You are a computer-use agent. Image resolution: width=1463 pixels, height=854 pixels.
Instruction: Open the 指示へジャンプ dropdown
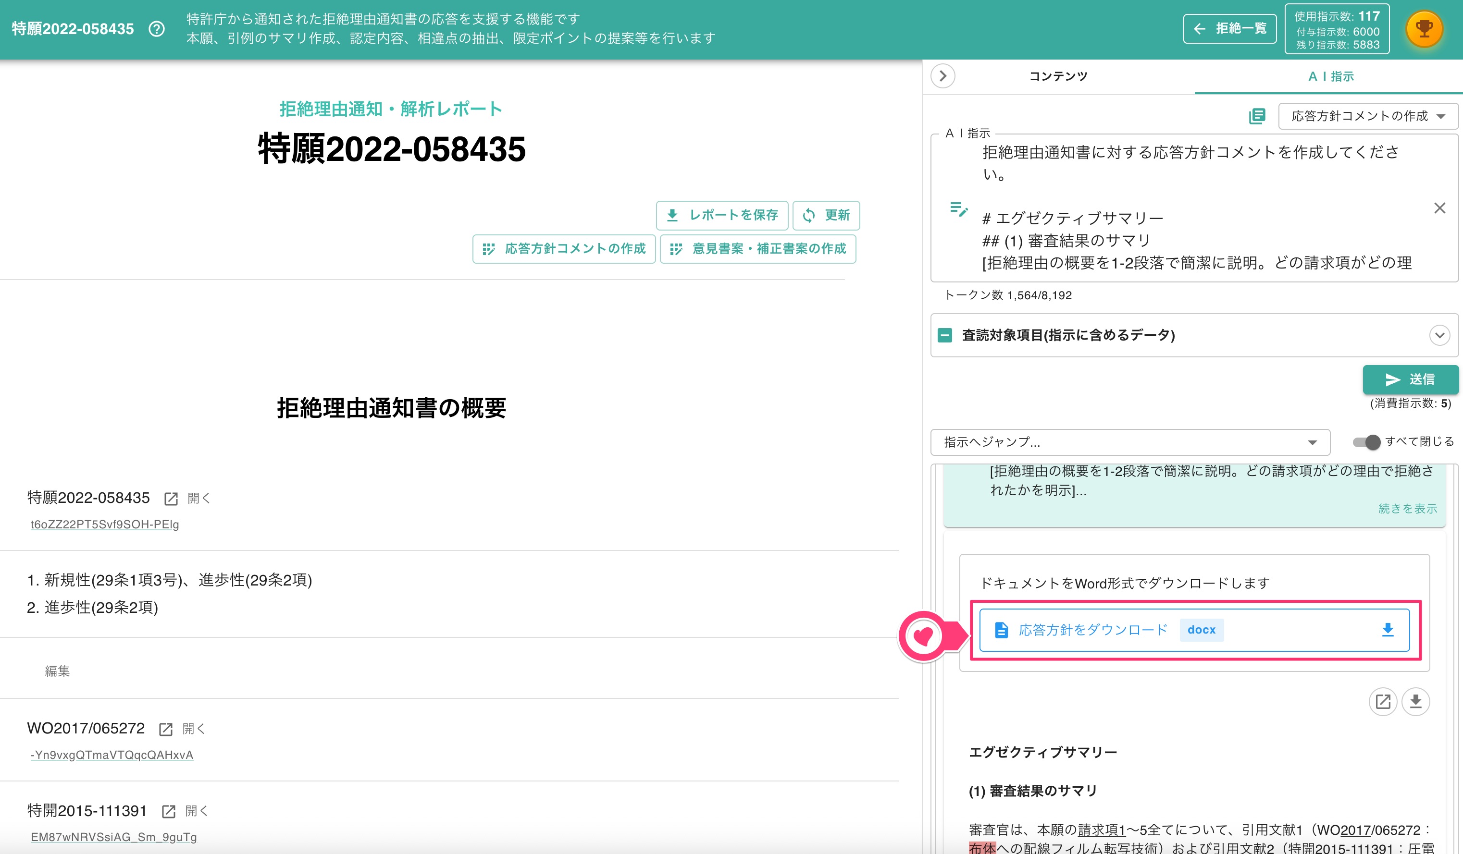pyautogui.click(x=1130, y=442)
